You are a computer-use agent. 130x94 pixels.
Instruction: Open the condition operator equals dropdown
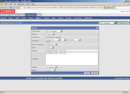pyautogui.click(x=63, y=40)
